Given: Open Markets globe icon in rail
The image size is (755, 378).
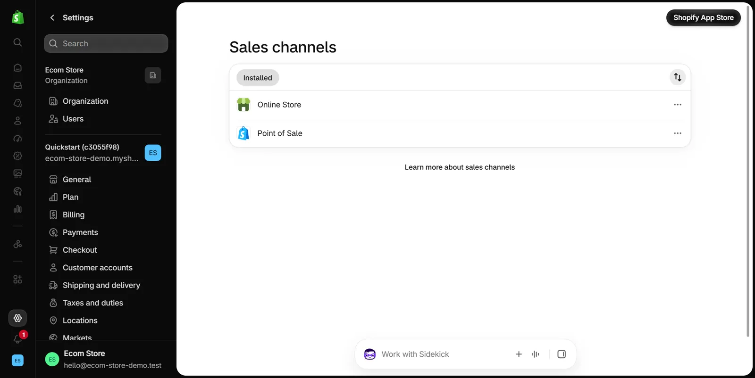Looking at the screenshot, I should [17, 191].
